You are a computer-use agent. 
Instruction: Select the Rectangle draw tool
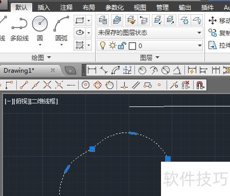tap(80, 20)
